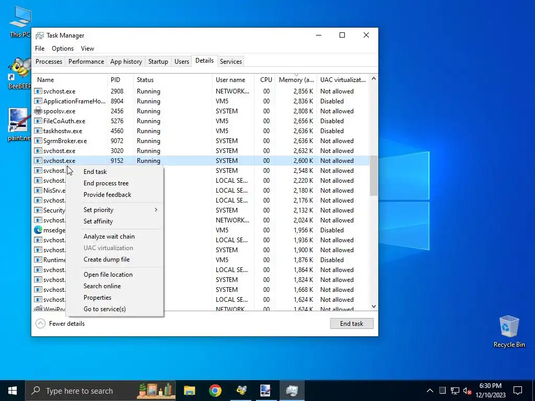Viewport: 535px width, 401px height.
Task: Select the msedge process icon
Action: [x=38, y=230]
